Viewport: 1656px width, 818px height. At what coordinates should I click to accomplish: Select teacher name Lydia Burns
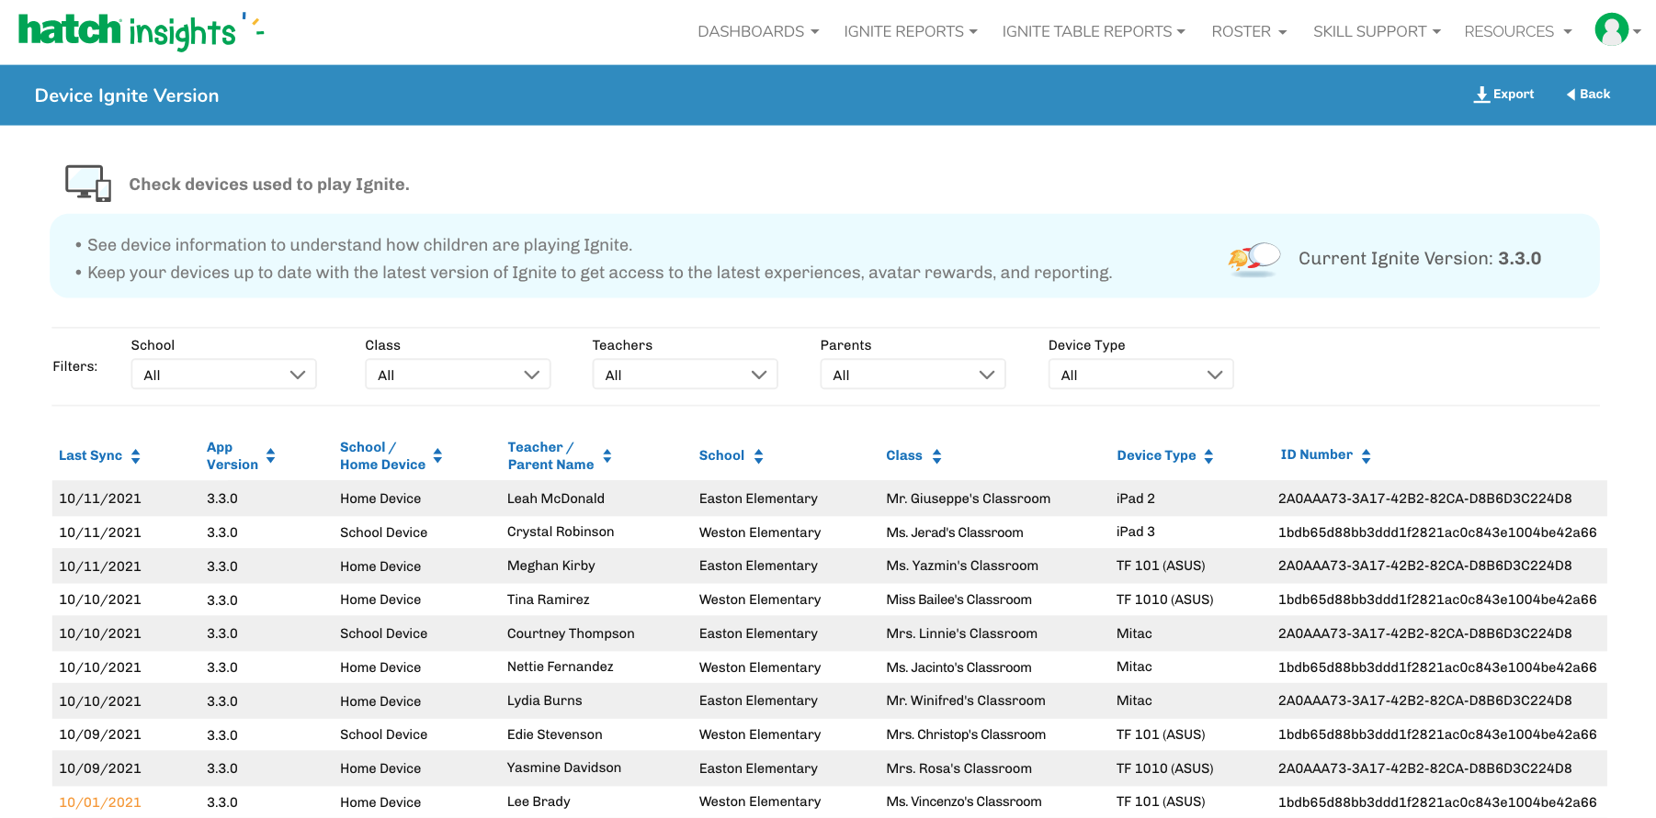click(545, 700)
